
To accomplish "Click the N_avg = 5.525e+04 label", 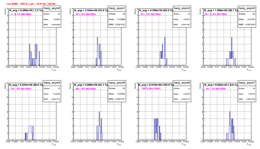I will [26, 85].
